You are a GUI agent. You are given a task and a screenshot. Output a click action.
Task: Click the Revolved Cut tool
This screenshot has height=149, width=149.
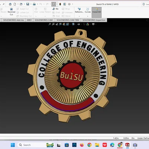(12, 12)
